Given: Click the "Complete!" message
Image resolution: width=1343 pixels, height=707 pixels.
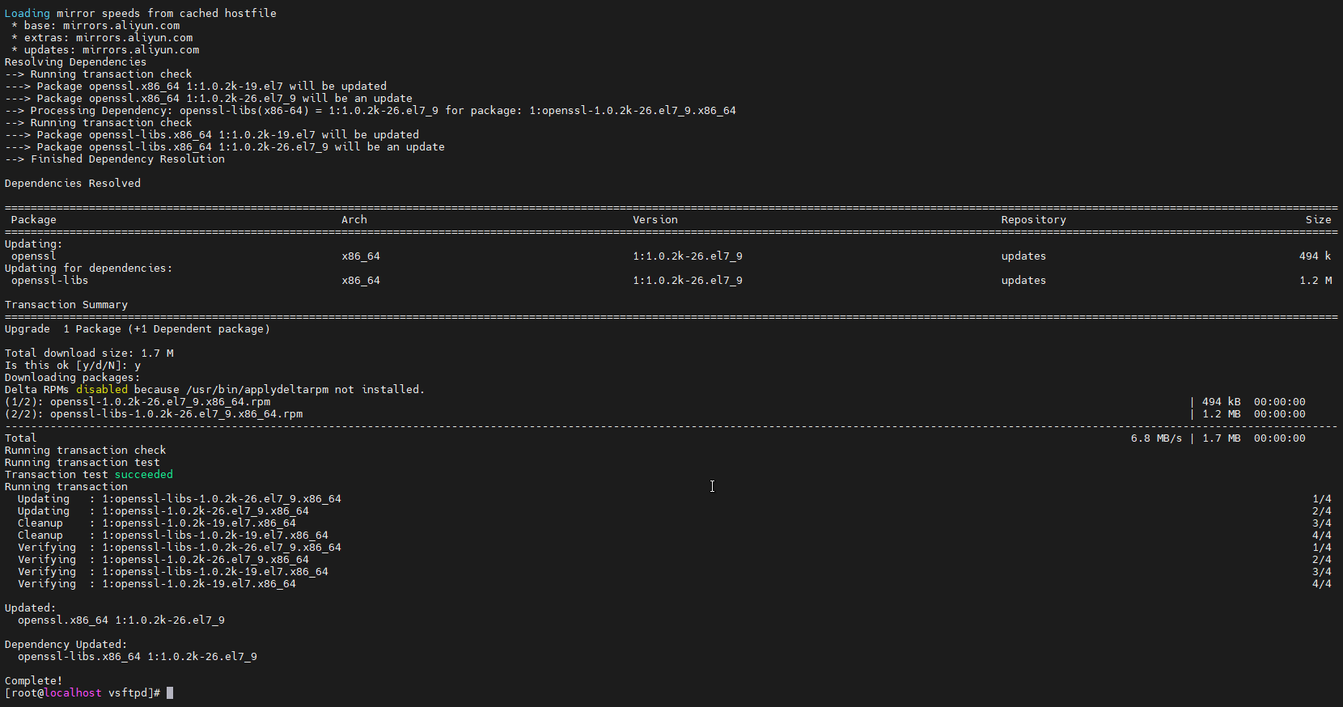Looking at the screenshot, I should coord(33,681).
